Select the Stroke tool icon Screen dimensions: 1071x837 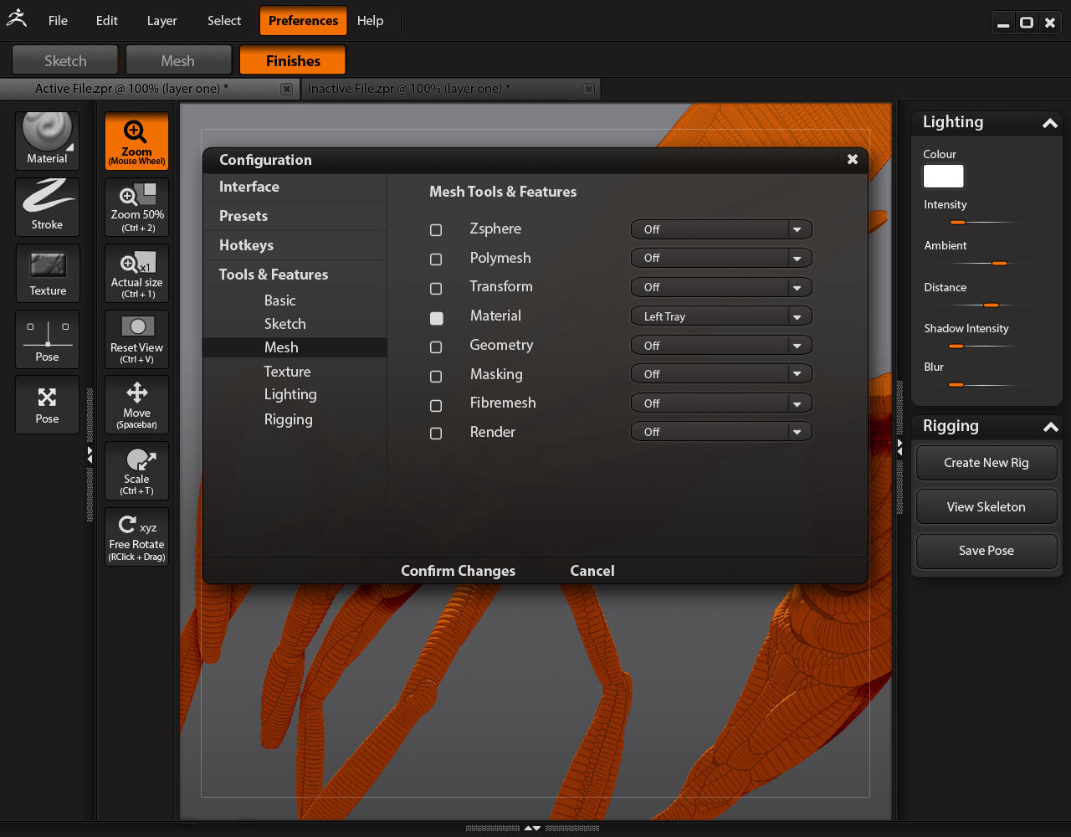pyautogui.click(x=47, y=206)
